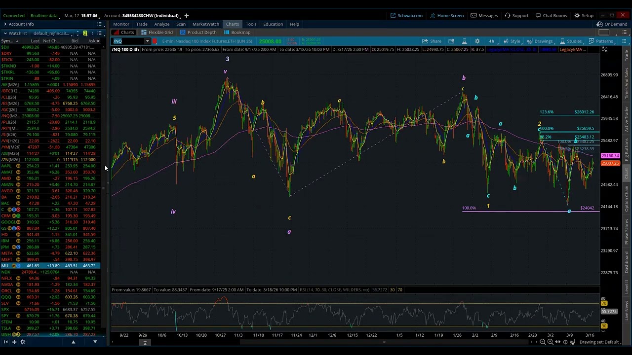Open Schwab.com link
This screenshot has width=632, height=355.
(407, 16)
